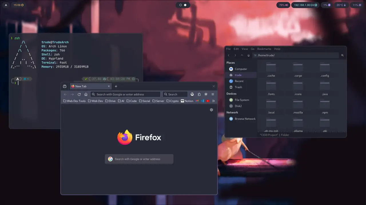Open the Firefox list all tabs button

65,86
